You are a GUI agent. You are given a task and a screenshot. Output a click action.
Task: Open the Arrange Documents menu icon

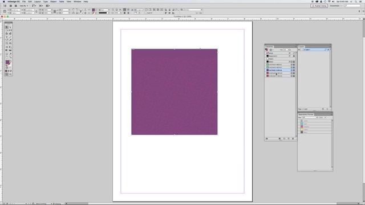47,6
